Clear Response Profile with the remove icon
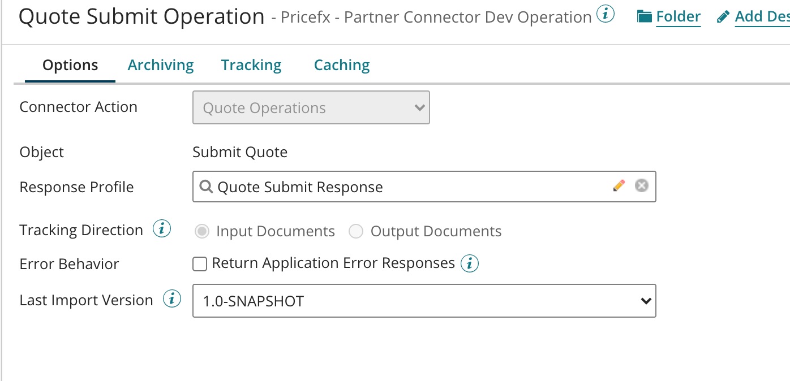The image size is (790, 381). (641, 185)
